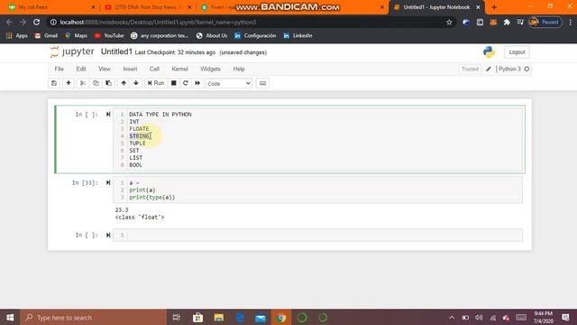577x325 pixels.
Task: Open File Explorer from the taskbar
Action: (218, 317)
